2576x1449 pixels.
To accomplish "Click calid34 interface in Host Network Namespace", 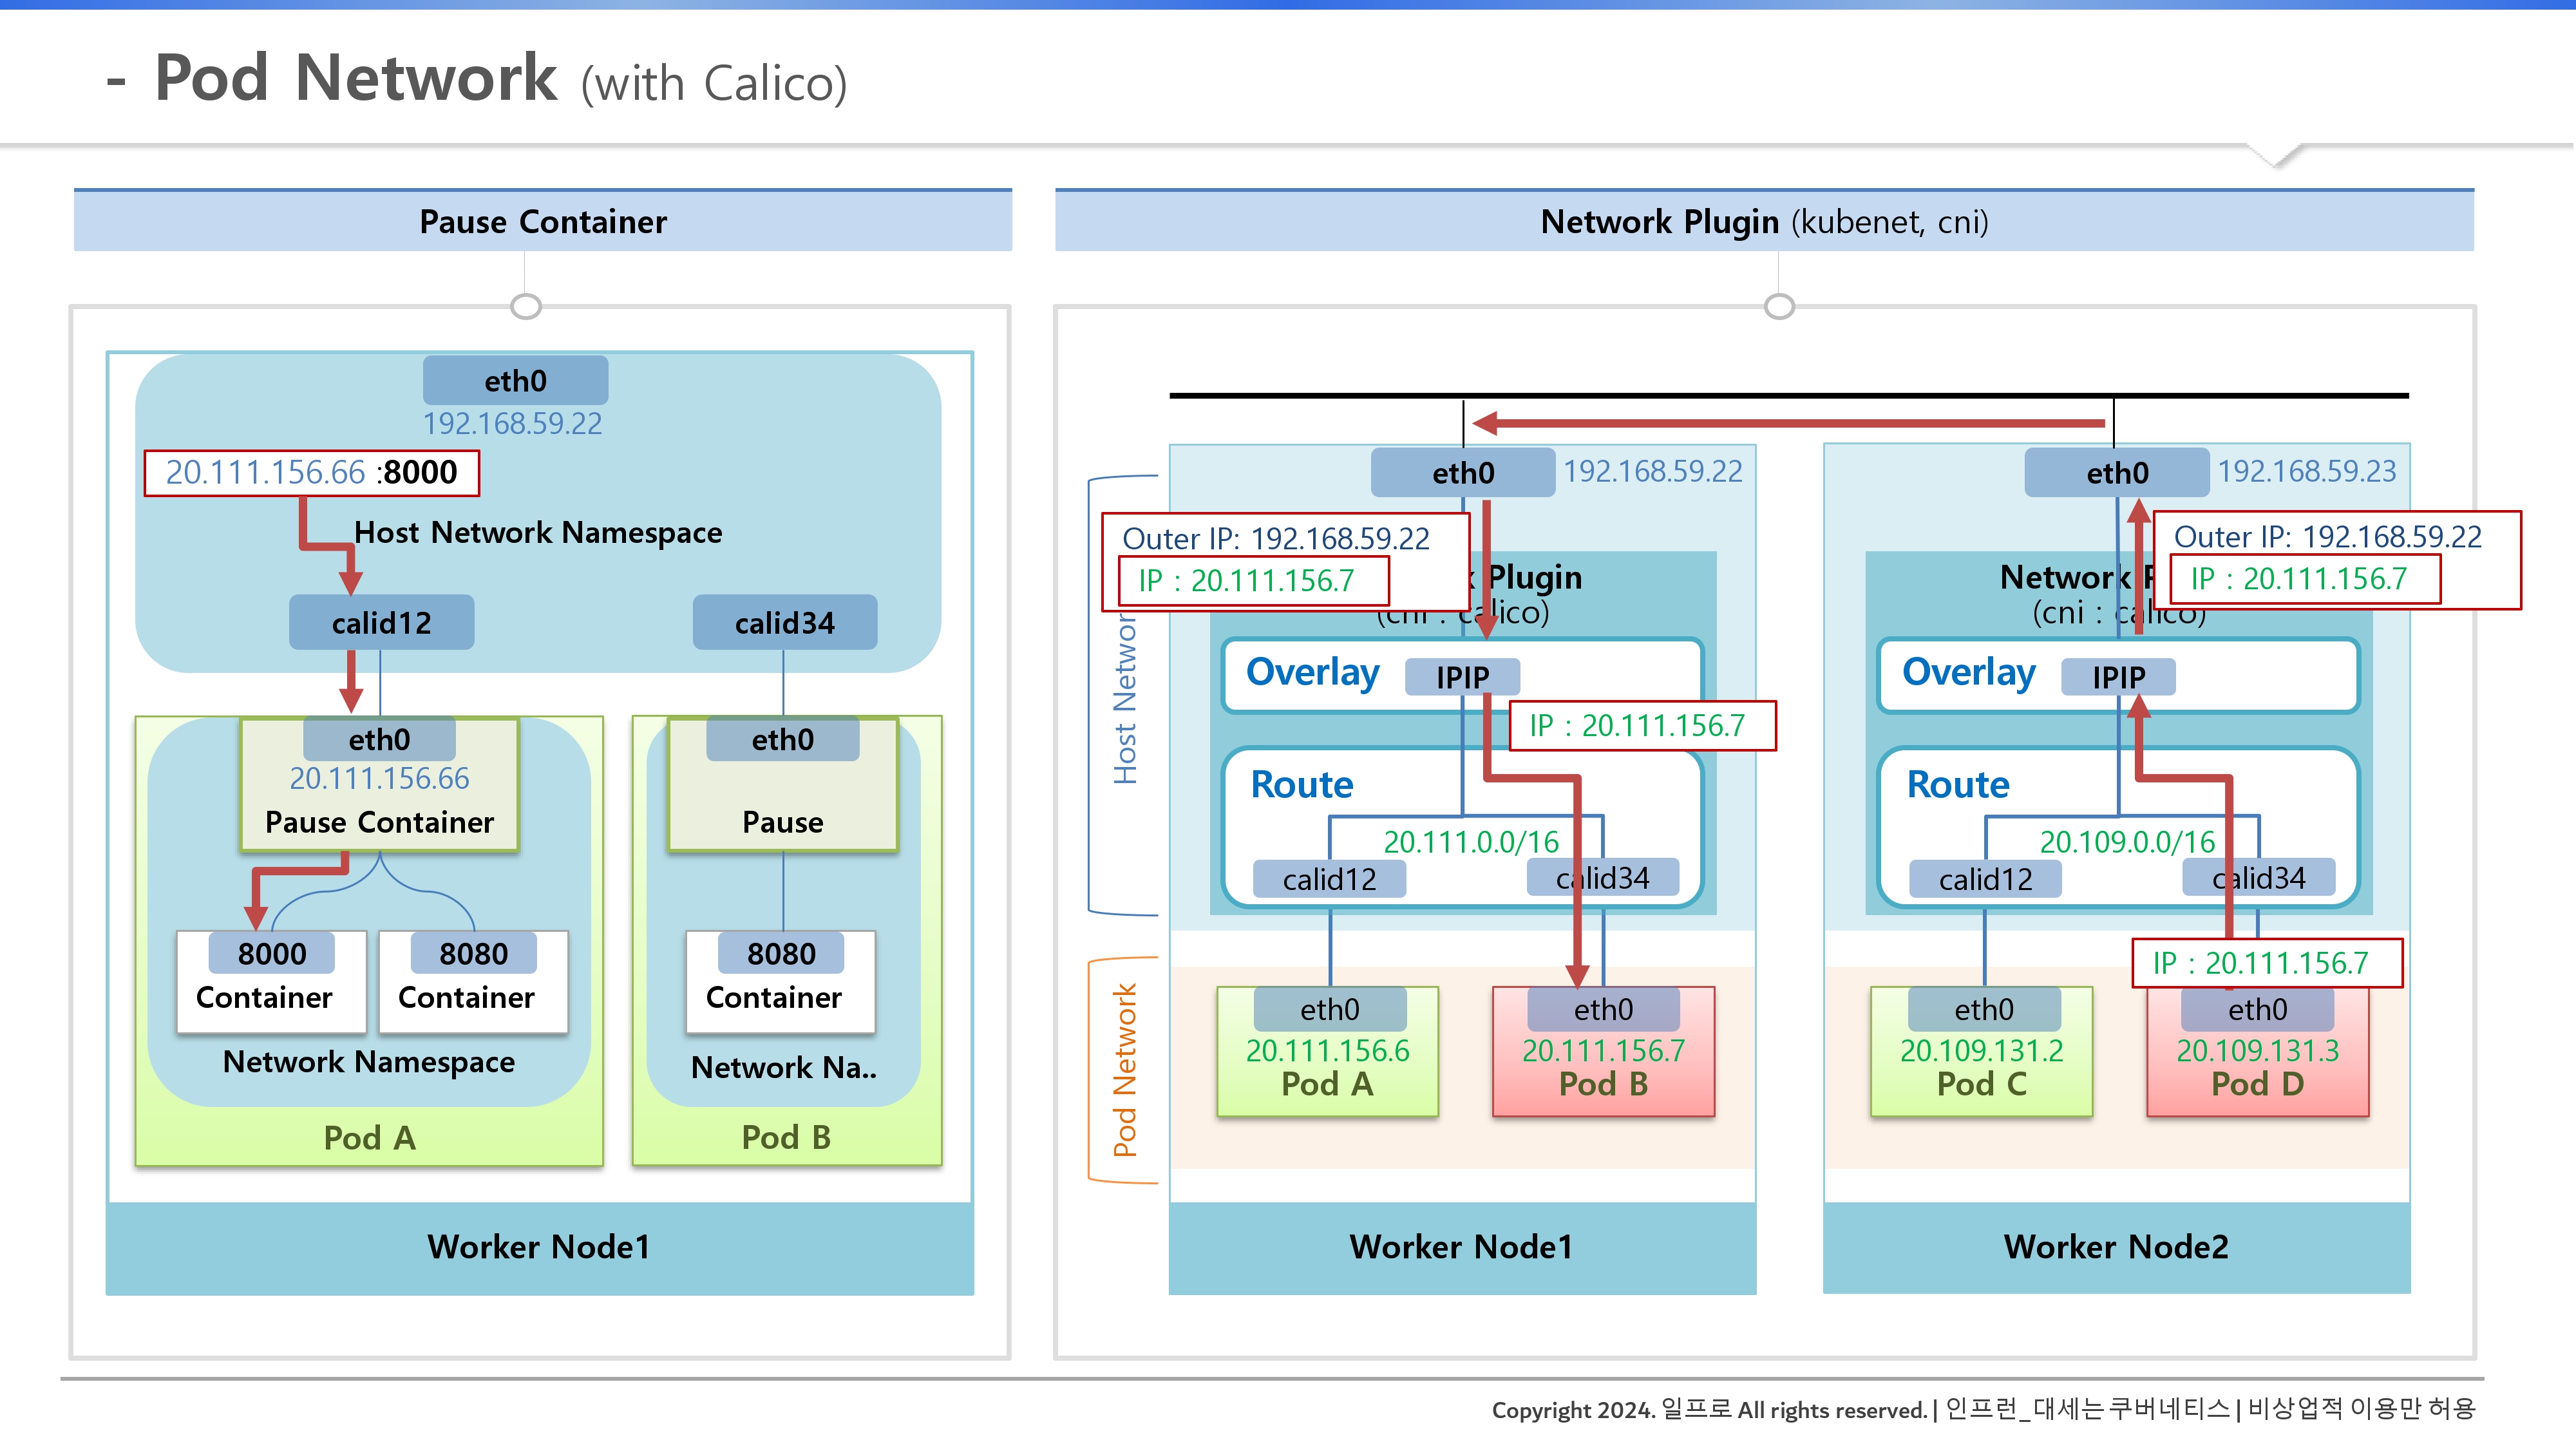I will point(784,623).
